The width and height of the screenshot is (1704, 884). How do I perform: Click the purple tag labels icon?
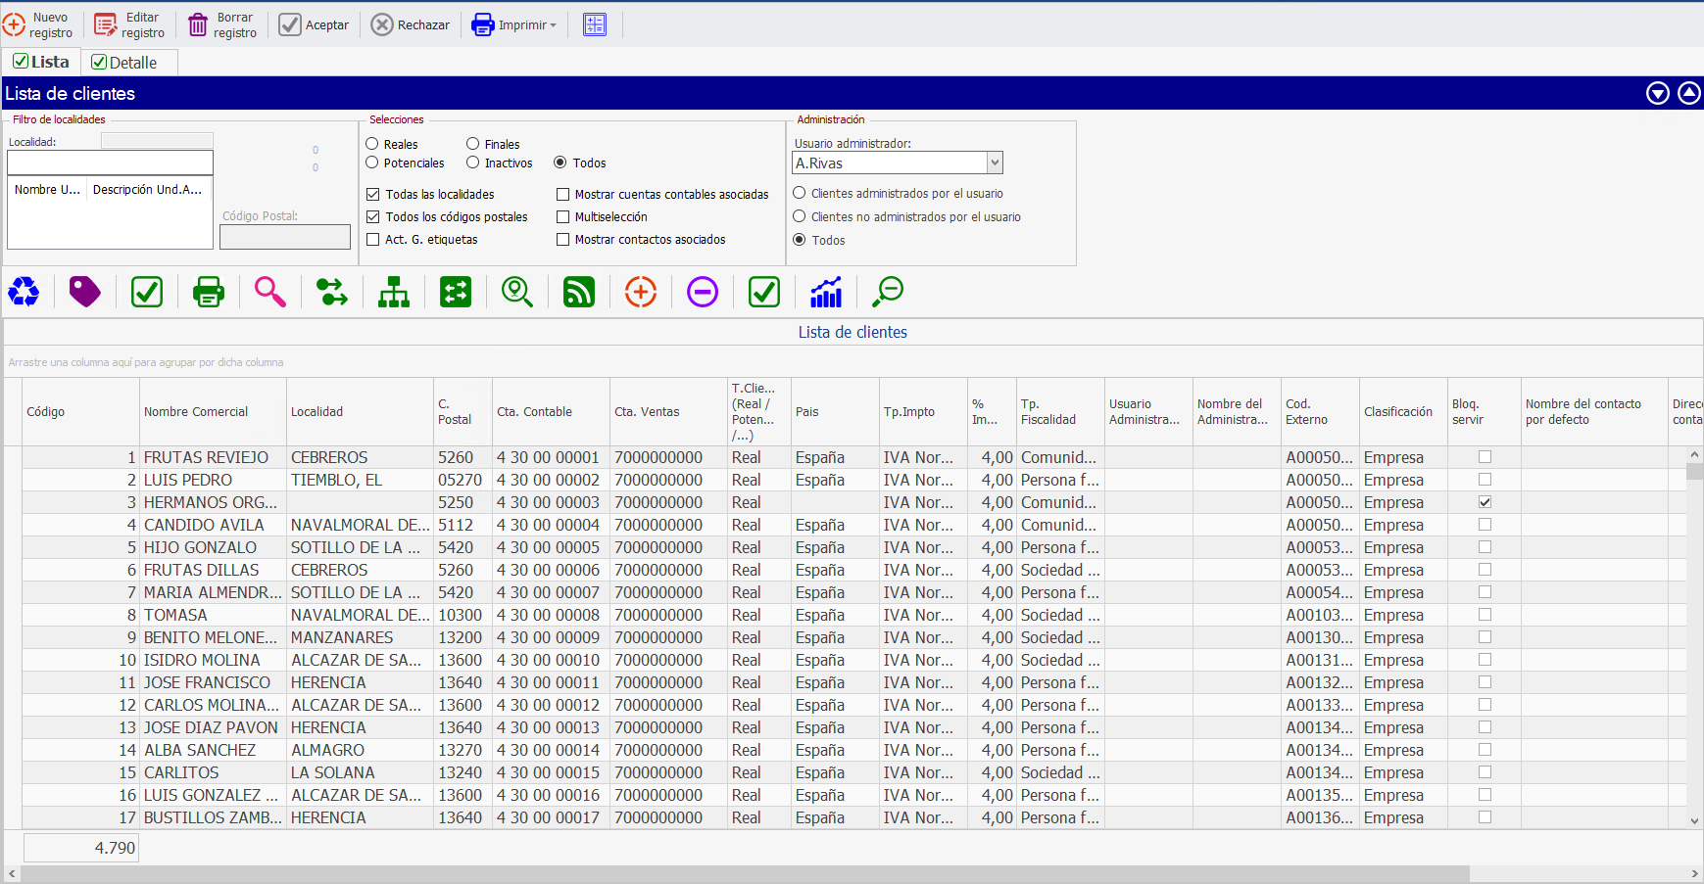[x=85, y=292]
